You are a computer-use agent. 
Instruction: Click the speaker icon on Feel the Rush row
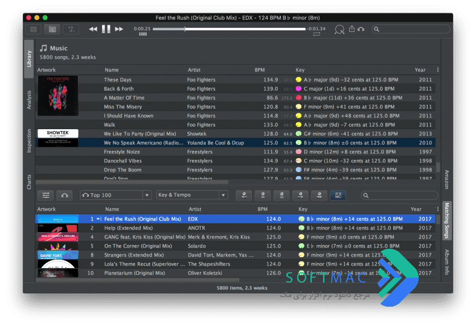[x=99, y=219]
